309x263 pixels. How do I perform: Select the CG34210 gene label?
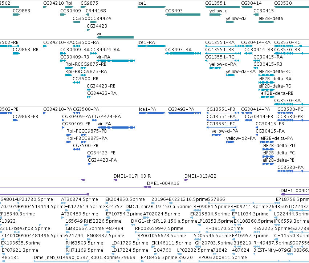tap(54, 3)
